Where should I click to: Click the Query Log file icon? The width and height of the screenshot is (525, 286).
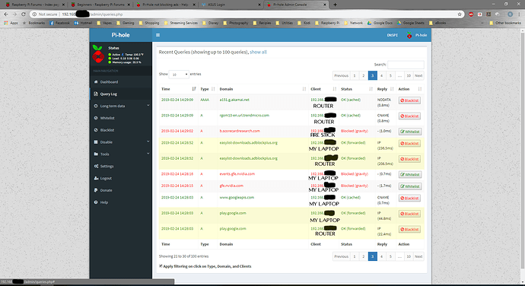click(x=96, y=94)
